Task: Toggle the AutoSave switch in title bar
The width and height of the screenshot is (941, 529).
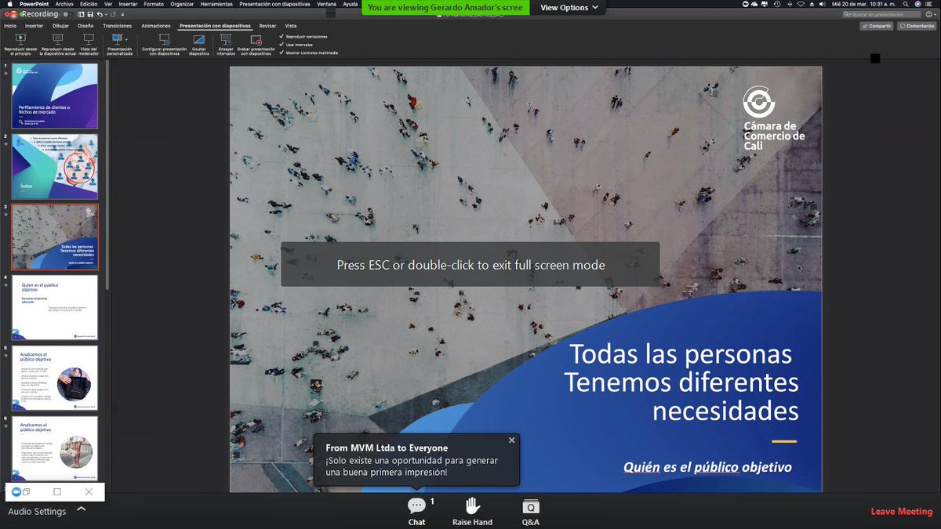Action: [68, 14]
